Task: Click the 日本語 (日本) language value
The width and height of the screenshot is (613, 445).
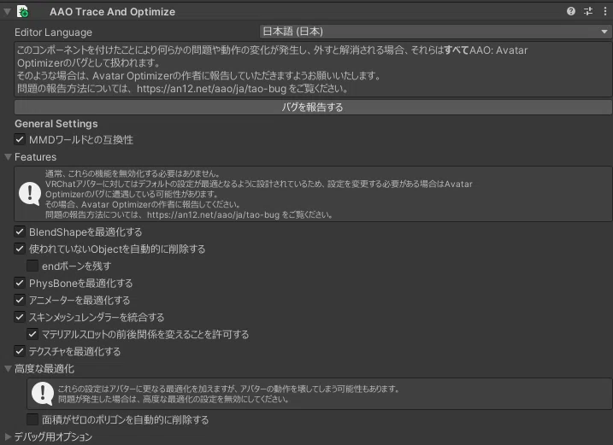Action: coord(292,32)
